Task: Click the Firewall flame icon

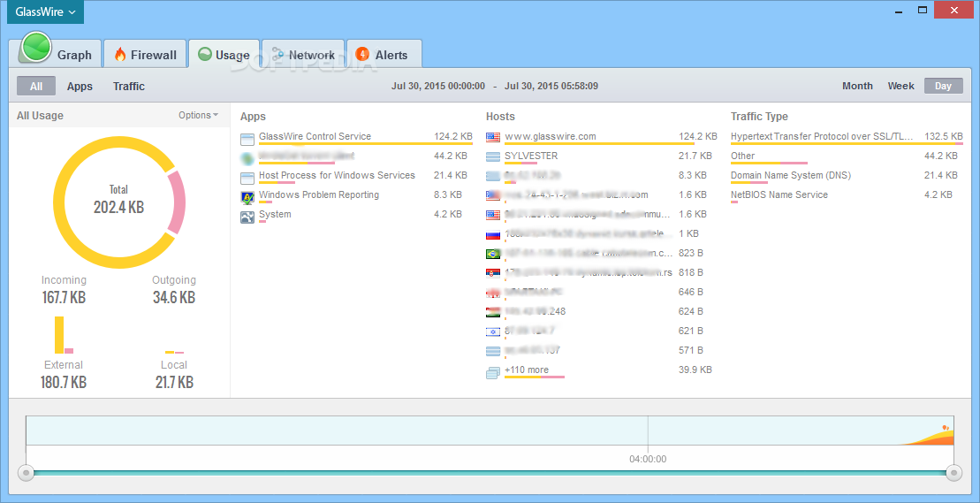Action: [120, 54]
